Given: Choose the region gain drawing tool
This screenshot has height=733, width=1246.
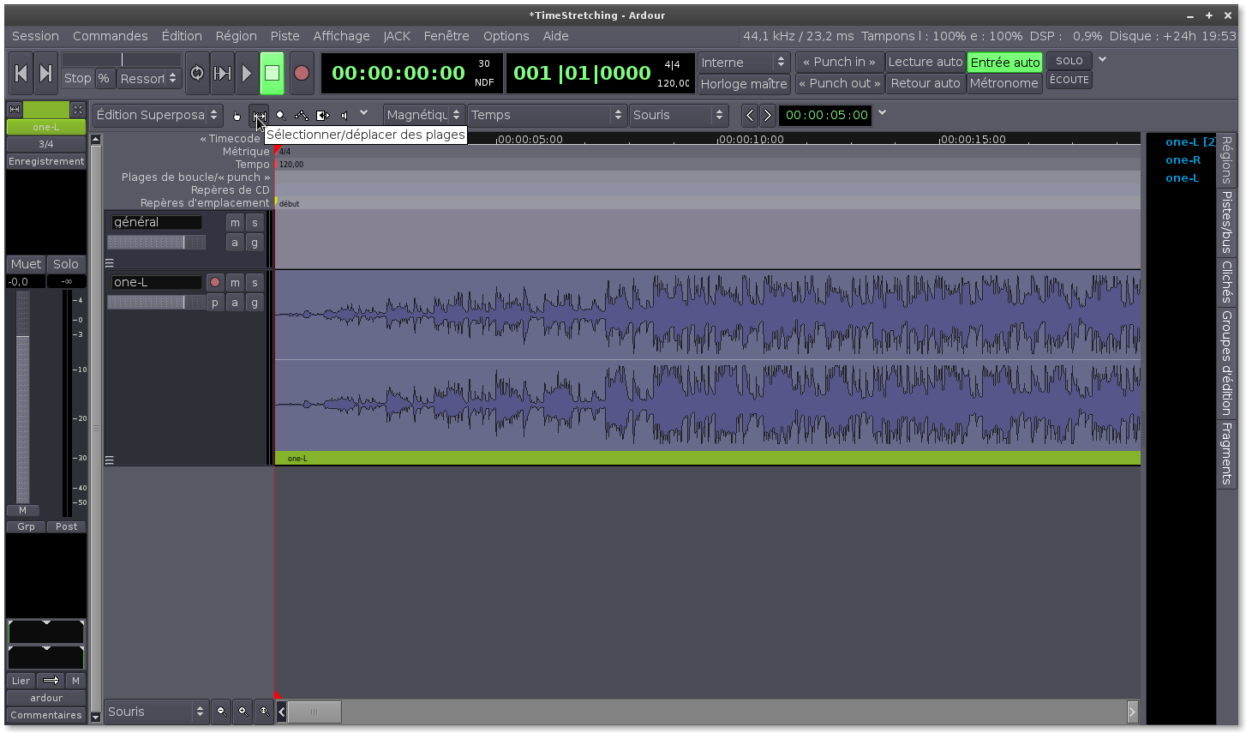Looking at the screenshot, I should 302,116.
